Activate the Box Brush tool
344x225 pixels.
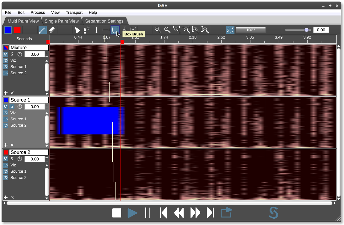(x=115, y=30)
